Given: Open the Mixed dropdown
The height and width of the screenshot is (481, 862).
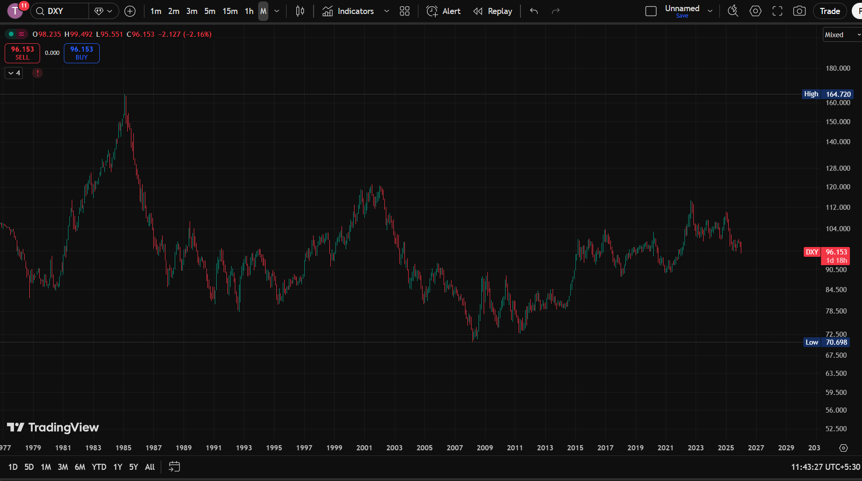Looking at the screenshot, I should point(842,35).
